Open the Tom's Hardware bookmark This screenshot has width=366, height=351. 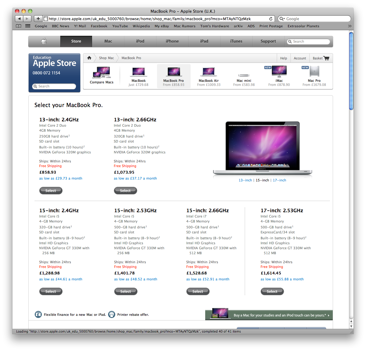pyautogui.click(x=215, y=26)
